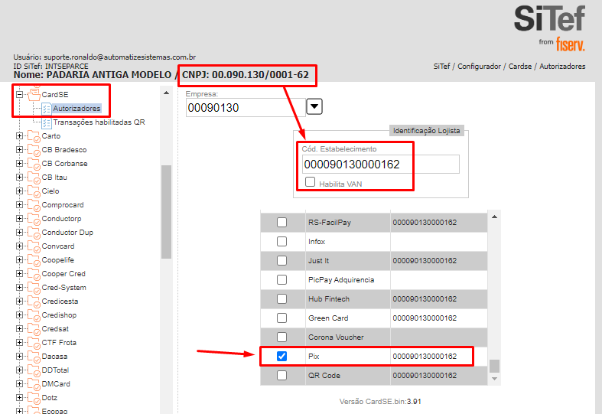This screenshot has height=414, width=602.
Task: Check the QR Code checkbox
Action: coord(281,376)
